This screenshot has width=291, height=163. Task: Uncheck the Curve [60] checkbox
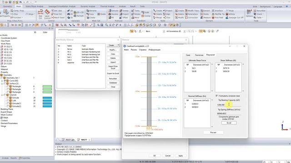[5, 81]
